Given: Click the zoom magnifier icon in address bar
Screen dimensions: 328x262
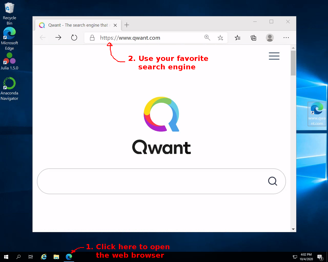Looking at the screenshot, I should 207,38.
